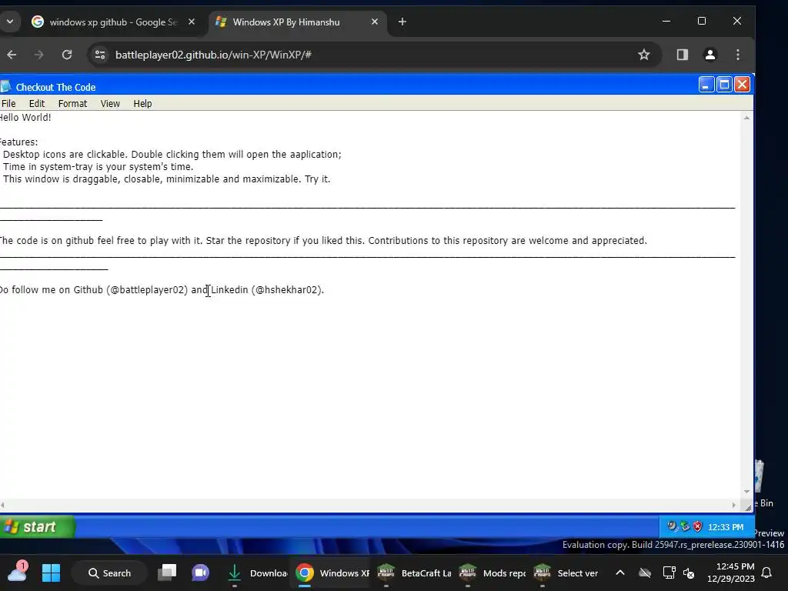788x591 pixels.
Task: View site information icon
Action: (x=100, y=55)
